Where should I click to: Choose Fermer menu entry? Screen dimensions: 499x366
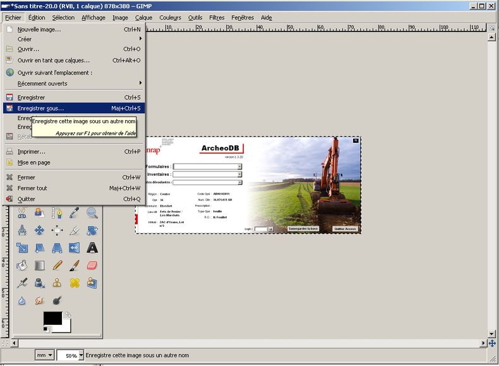74,178
